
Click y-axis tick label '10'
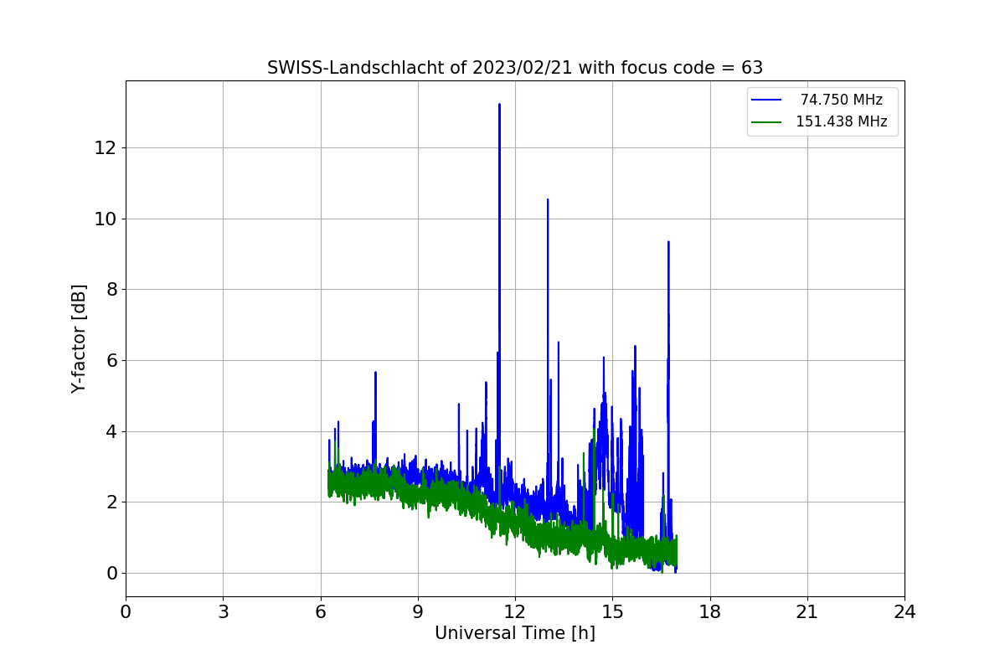106,219
